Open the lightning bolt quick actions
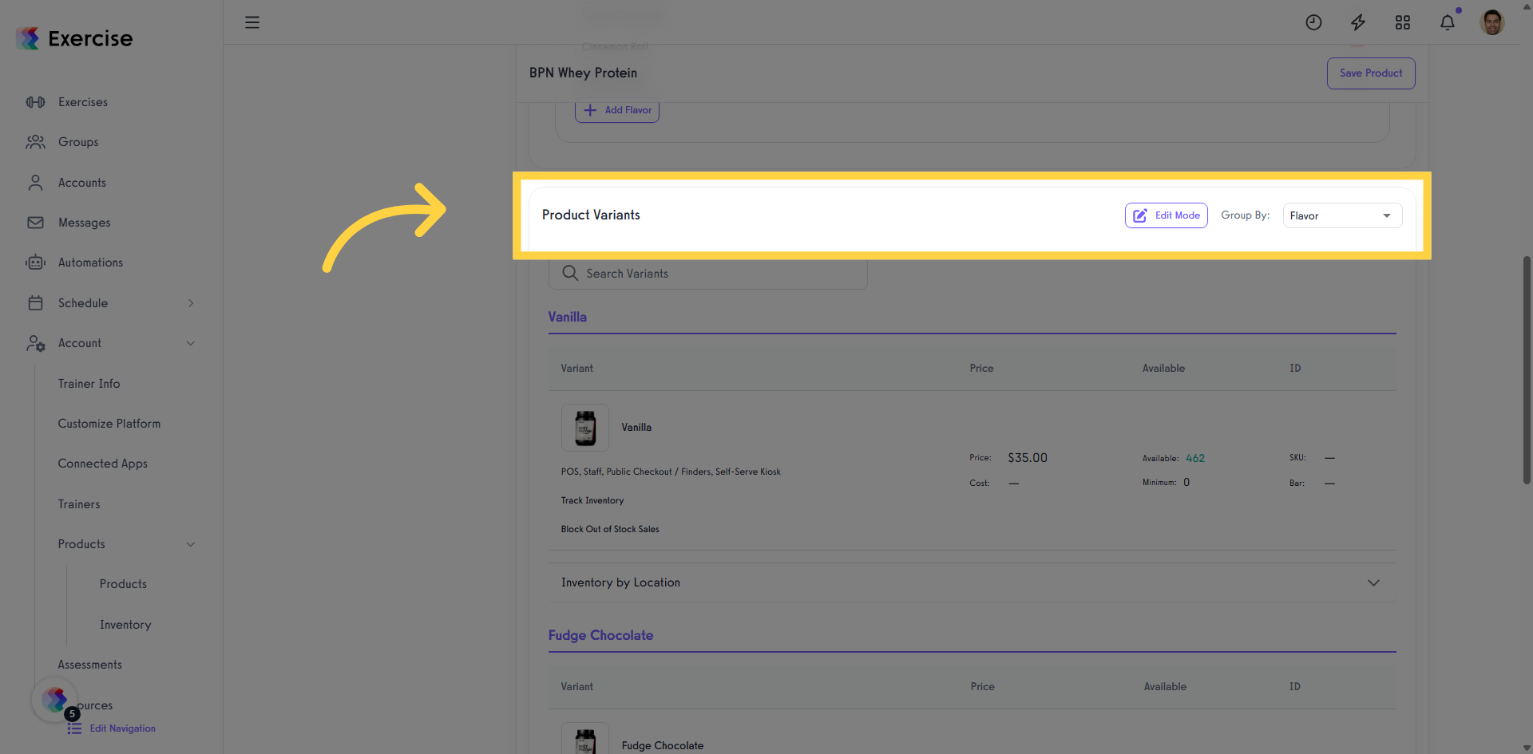Screen dimensions: 1533x754 tap(1358, 22)
